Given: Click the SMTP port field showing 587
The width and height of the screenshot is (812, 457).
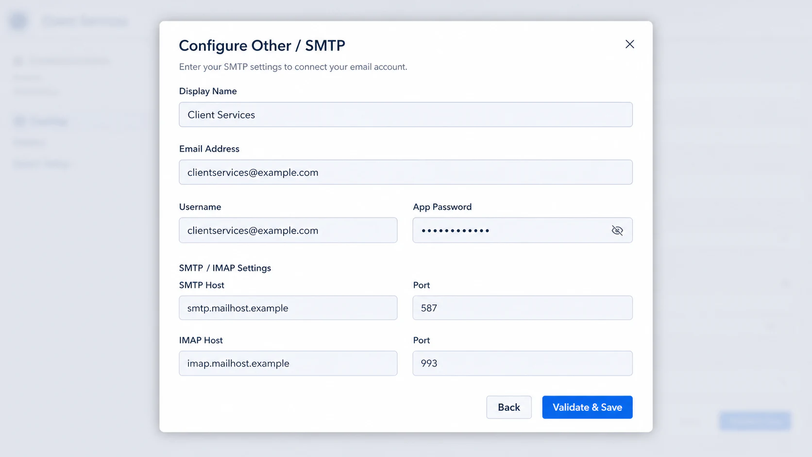Looking at the screenshot, I should 523,308.
